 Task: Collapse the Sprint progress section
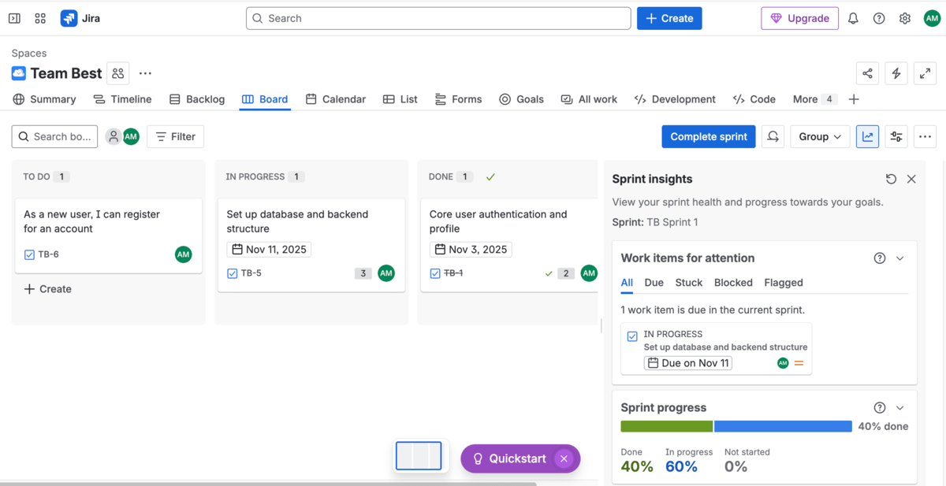coord(899,407)
